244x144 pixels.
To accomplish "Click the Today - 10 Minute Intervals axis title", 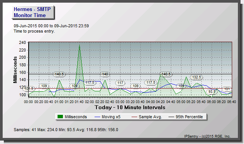I will [x=130, y=107].
